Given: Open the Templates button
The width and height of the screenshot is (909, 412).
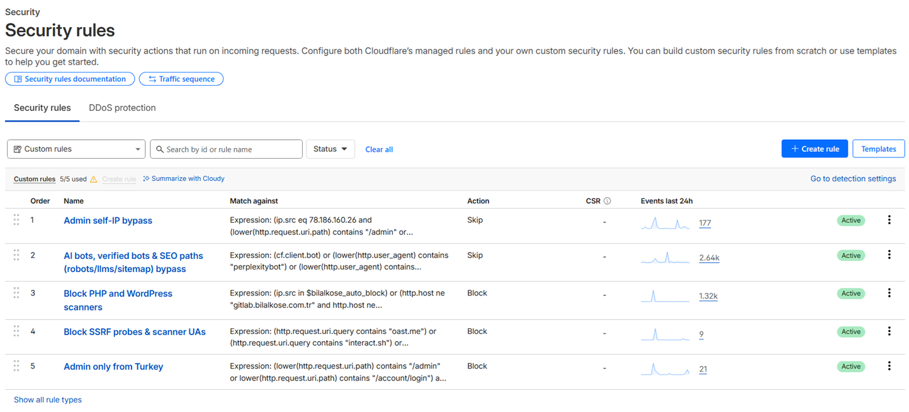Looking at the screenshot, I should coord(878,149).
